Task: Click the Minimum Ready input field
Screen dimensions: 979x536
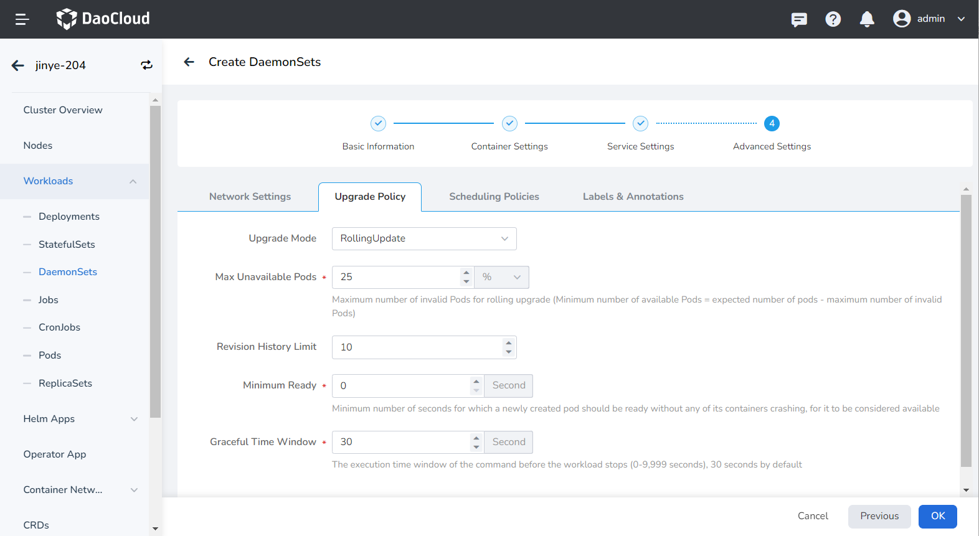Action: [401, 386]
